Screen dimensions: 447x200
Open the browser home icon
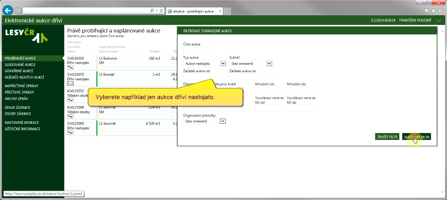[x=426, y=11]
